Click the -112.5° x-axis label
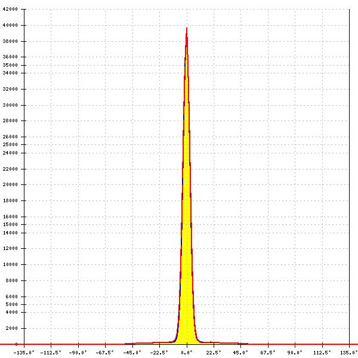This screenshot has width=358, height=358. [51, 353]
